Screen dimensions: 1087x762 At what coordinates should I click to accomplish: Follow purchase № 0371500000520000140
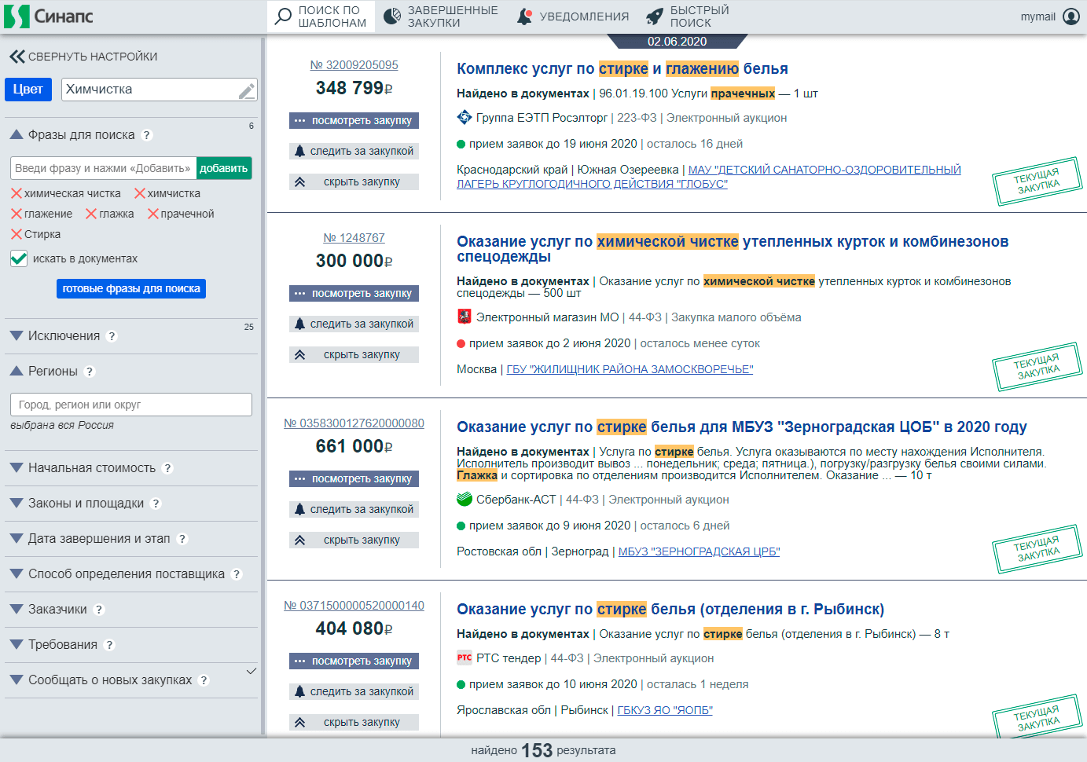(x=354, y=692)
